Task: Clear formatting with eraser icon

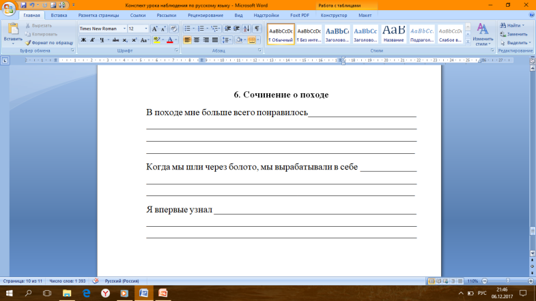Action: pos(173,29)
